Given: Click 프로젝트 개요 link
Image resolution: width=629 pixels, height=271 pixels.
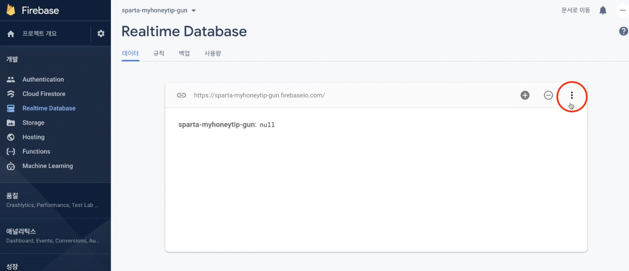Looking at the screenshot, I should tap(39, 34).
